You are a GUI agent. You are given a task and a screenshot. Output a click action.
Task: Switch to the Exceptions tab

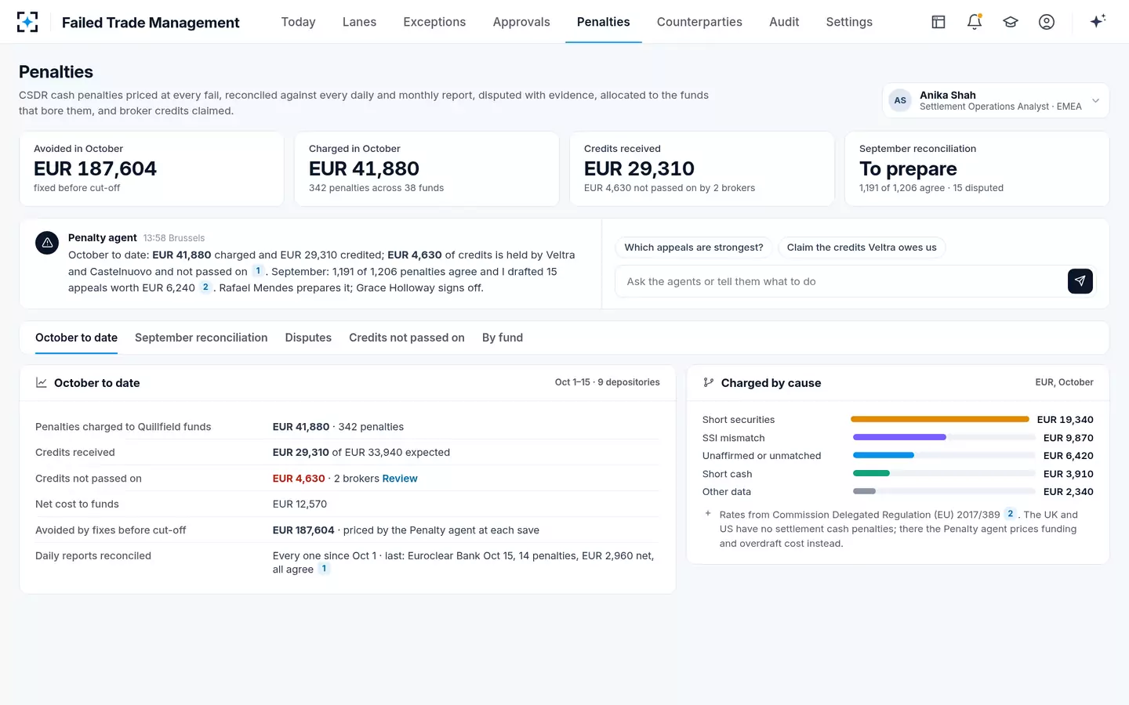(434, 22)
